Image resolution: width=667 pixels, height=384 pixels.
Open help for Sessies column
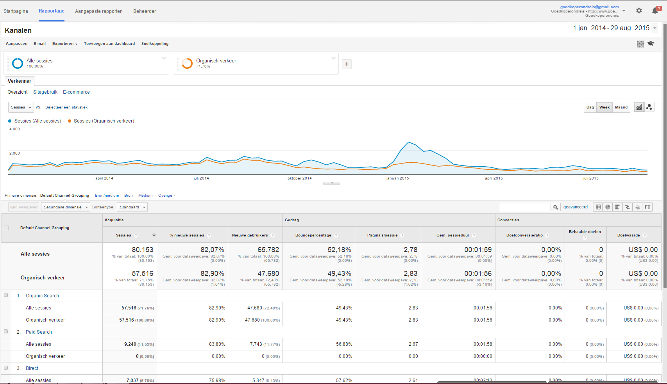pyautogui.click(x=136, y=235)
